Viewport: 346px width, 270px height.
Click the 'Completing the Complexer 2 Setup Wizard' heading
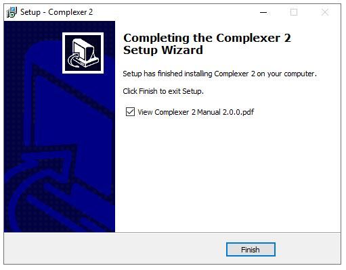207,44
